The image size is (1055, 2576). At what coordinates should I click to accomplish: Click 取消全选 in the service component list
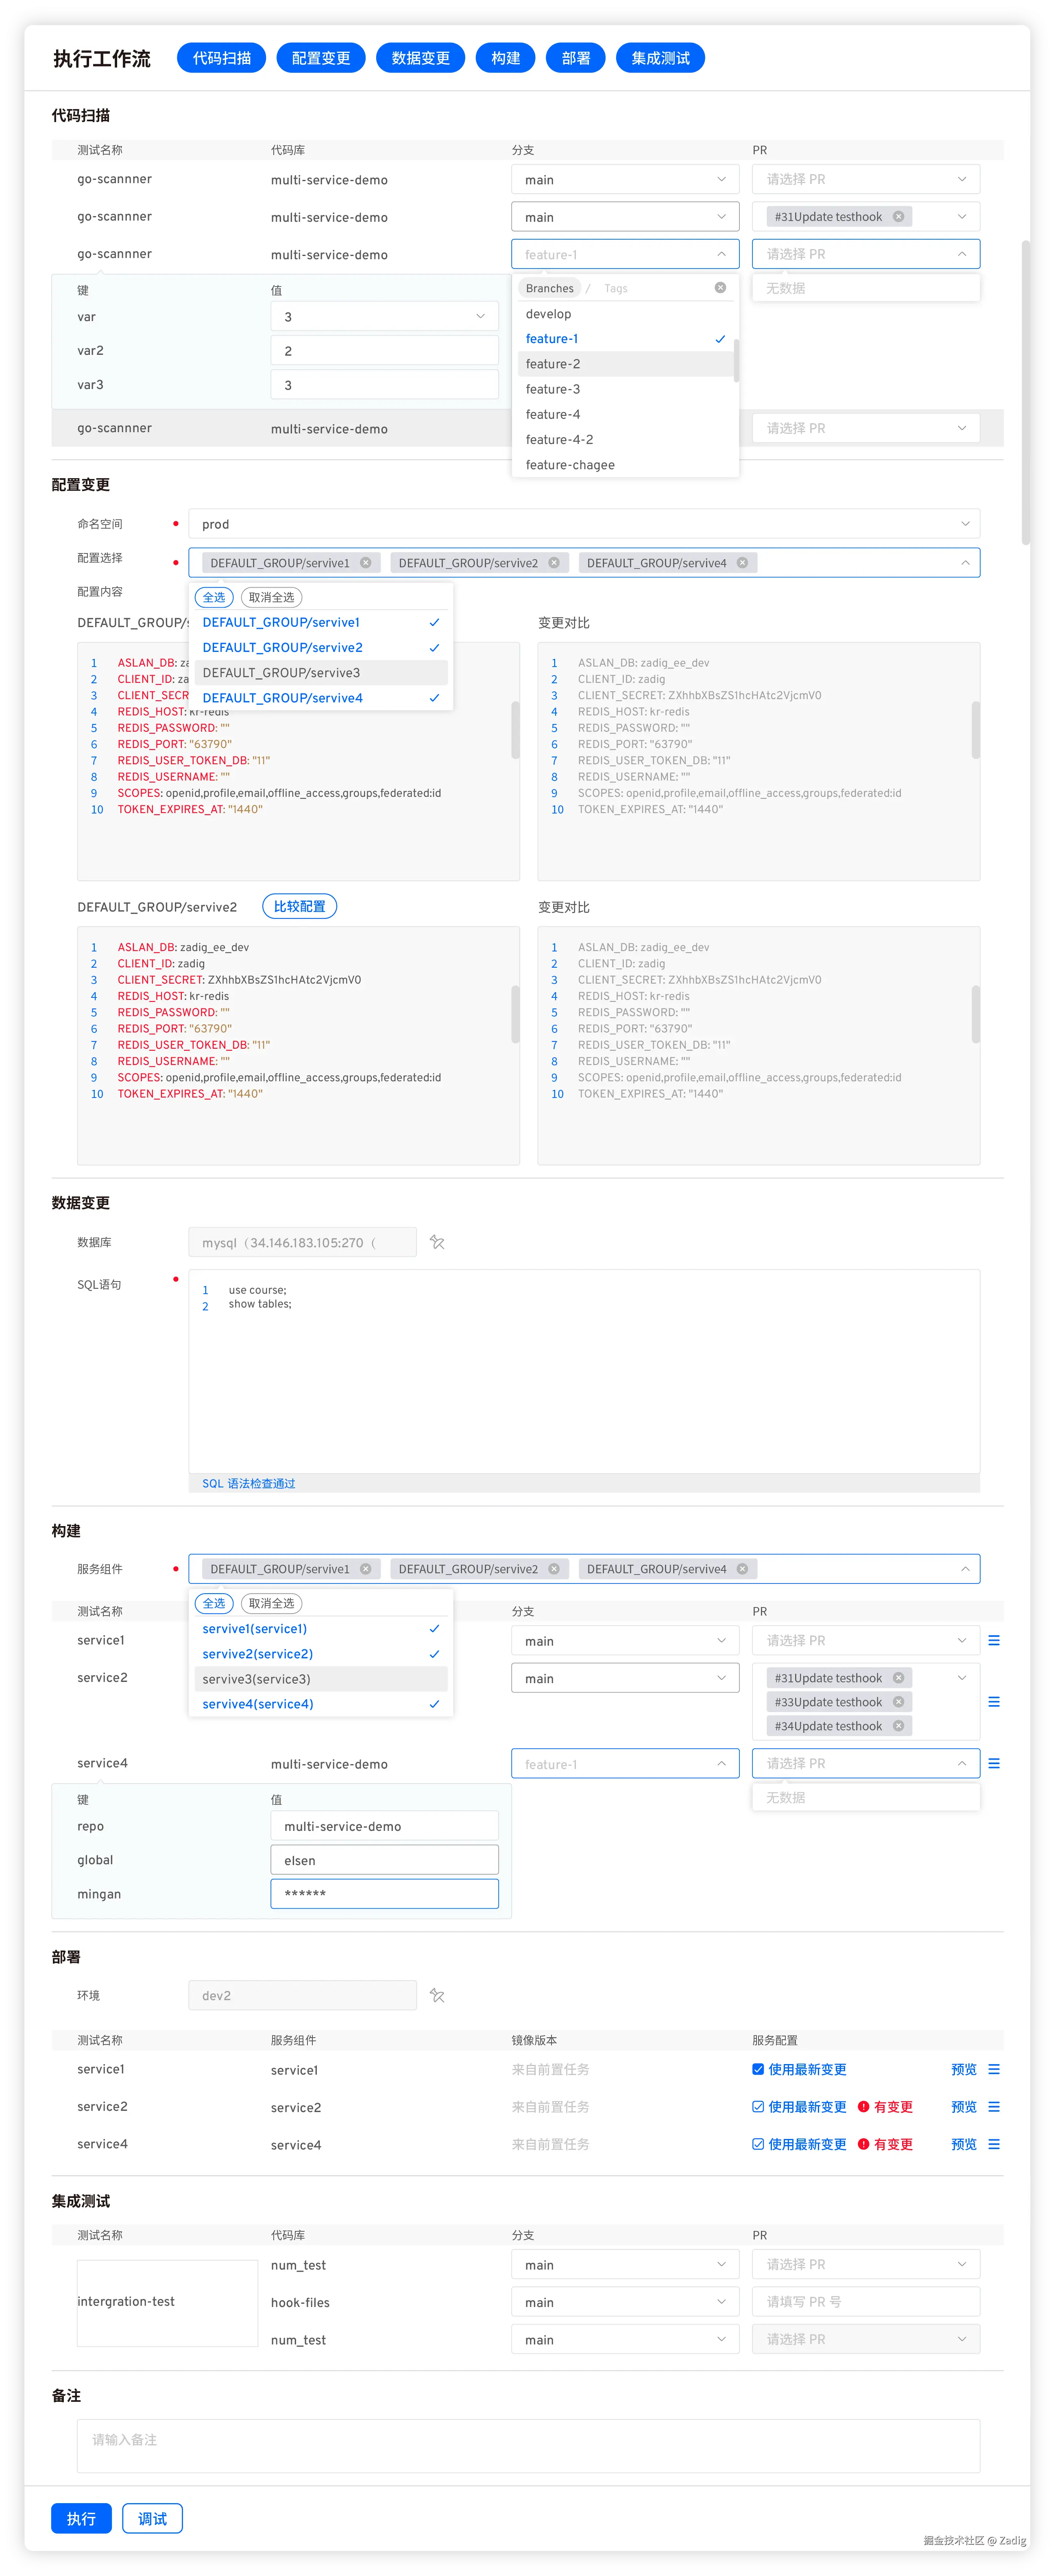coord(272,1603)
